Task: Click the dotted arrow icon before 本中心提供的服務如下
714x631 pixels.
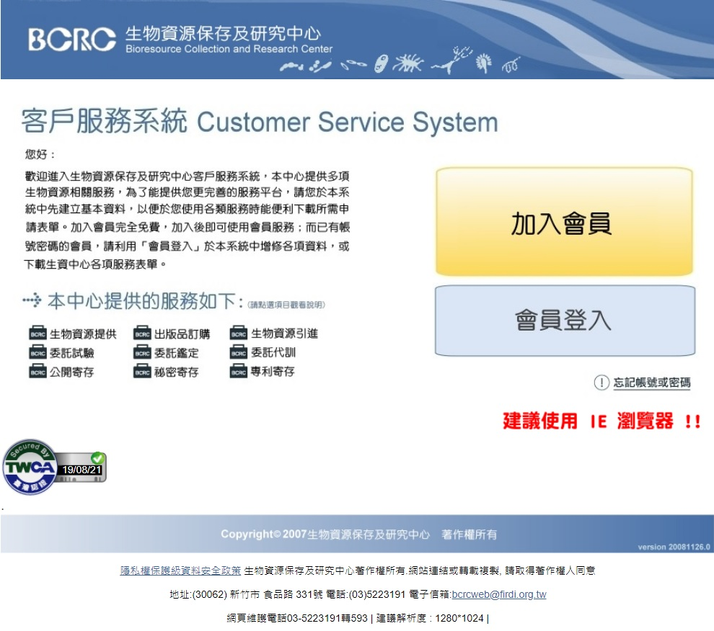Action: click(x=32, y=300)
